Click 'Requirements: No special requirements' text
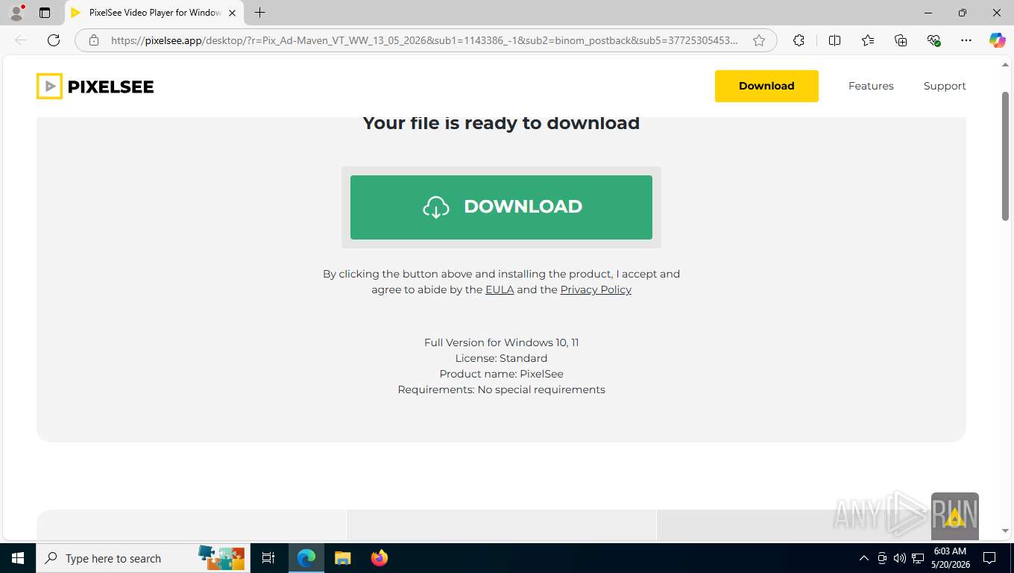This screenshot has height=573, width=1014. [x=501, y=389]
